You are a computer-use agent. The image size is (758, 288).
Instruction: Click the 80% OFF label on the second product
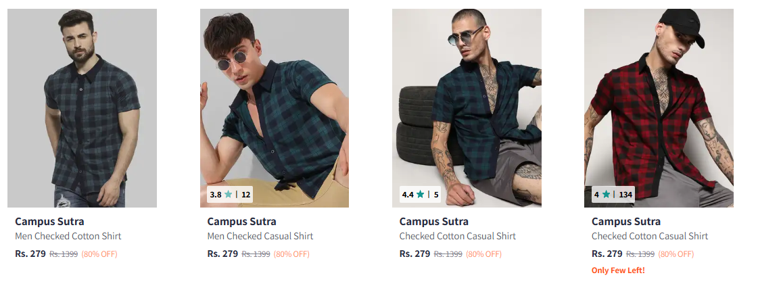[291, 254]
